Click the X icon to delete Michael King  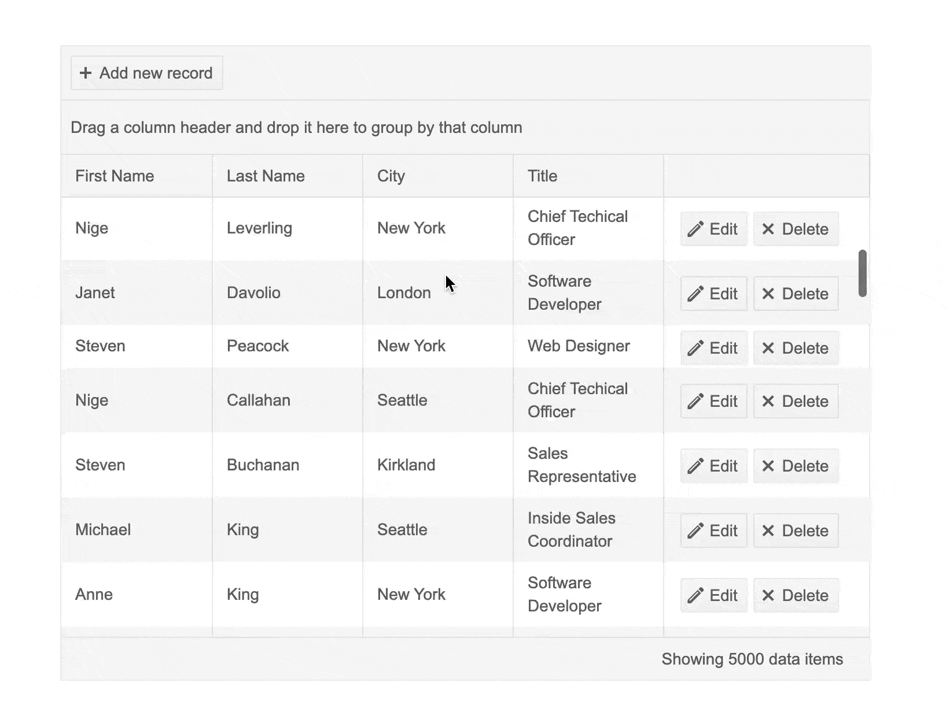click(769, 531)
